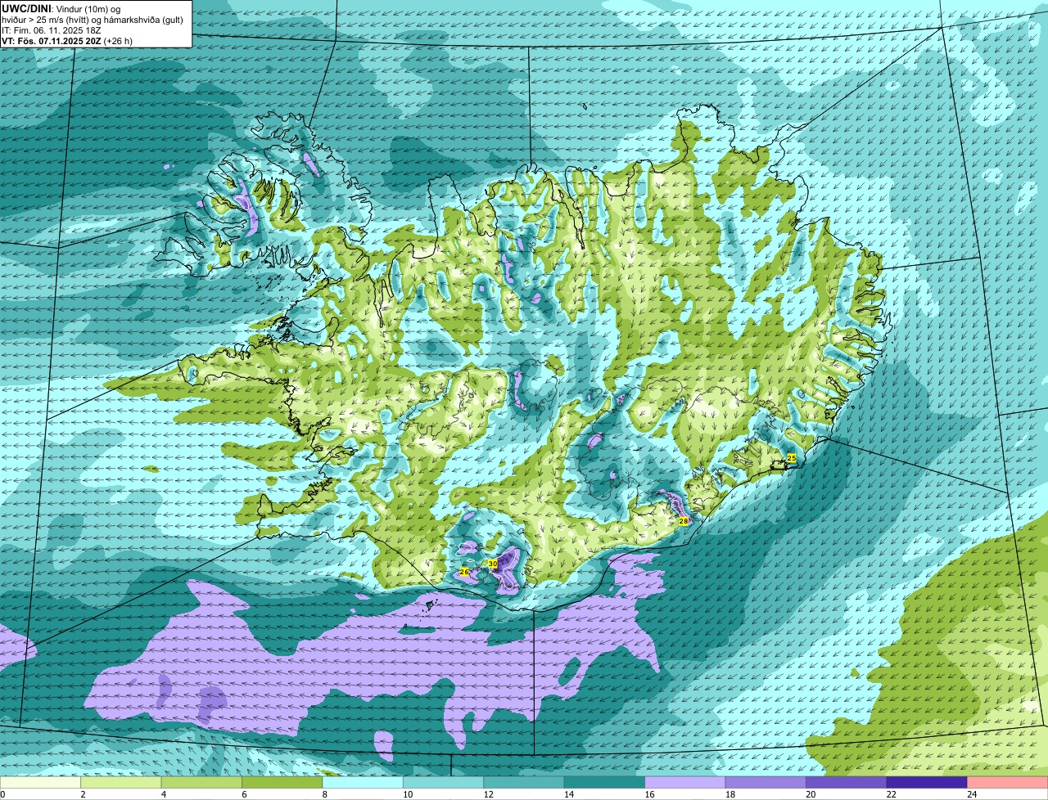Choose the 14–16 m/s dark teal legend swatch
Image resolution: width=1048 pixels, height=800 pixels.
[x=604, y=783]
